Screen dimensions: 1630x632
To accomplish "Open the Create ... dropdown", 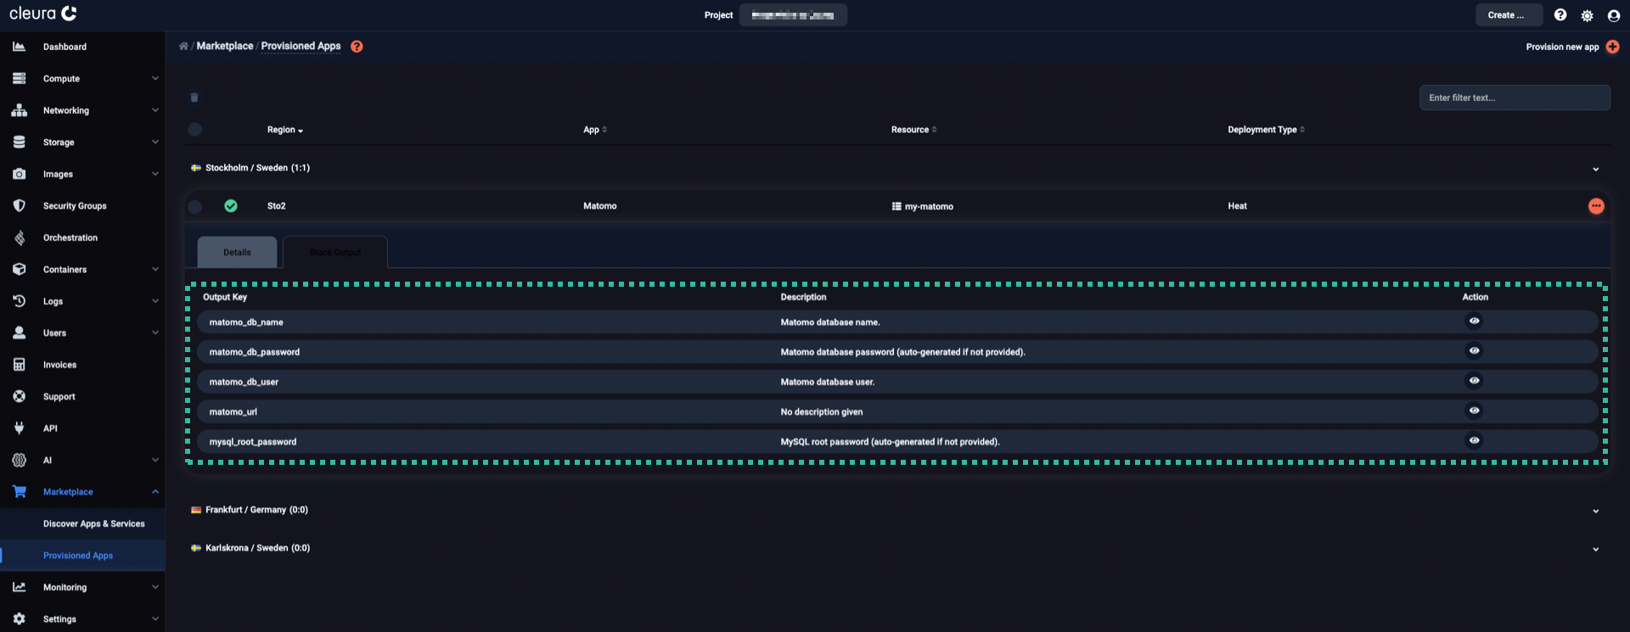I will pyautogui.click(x=1509, y=15).
